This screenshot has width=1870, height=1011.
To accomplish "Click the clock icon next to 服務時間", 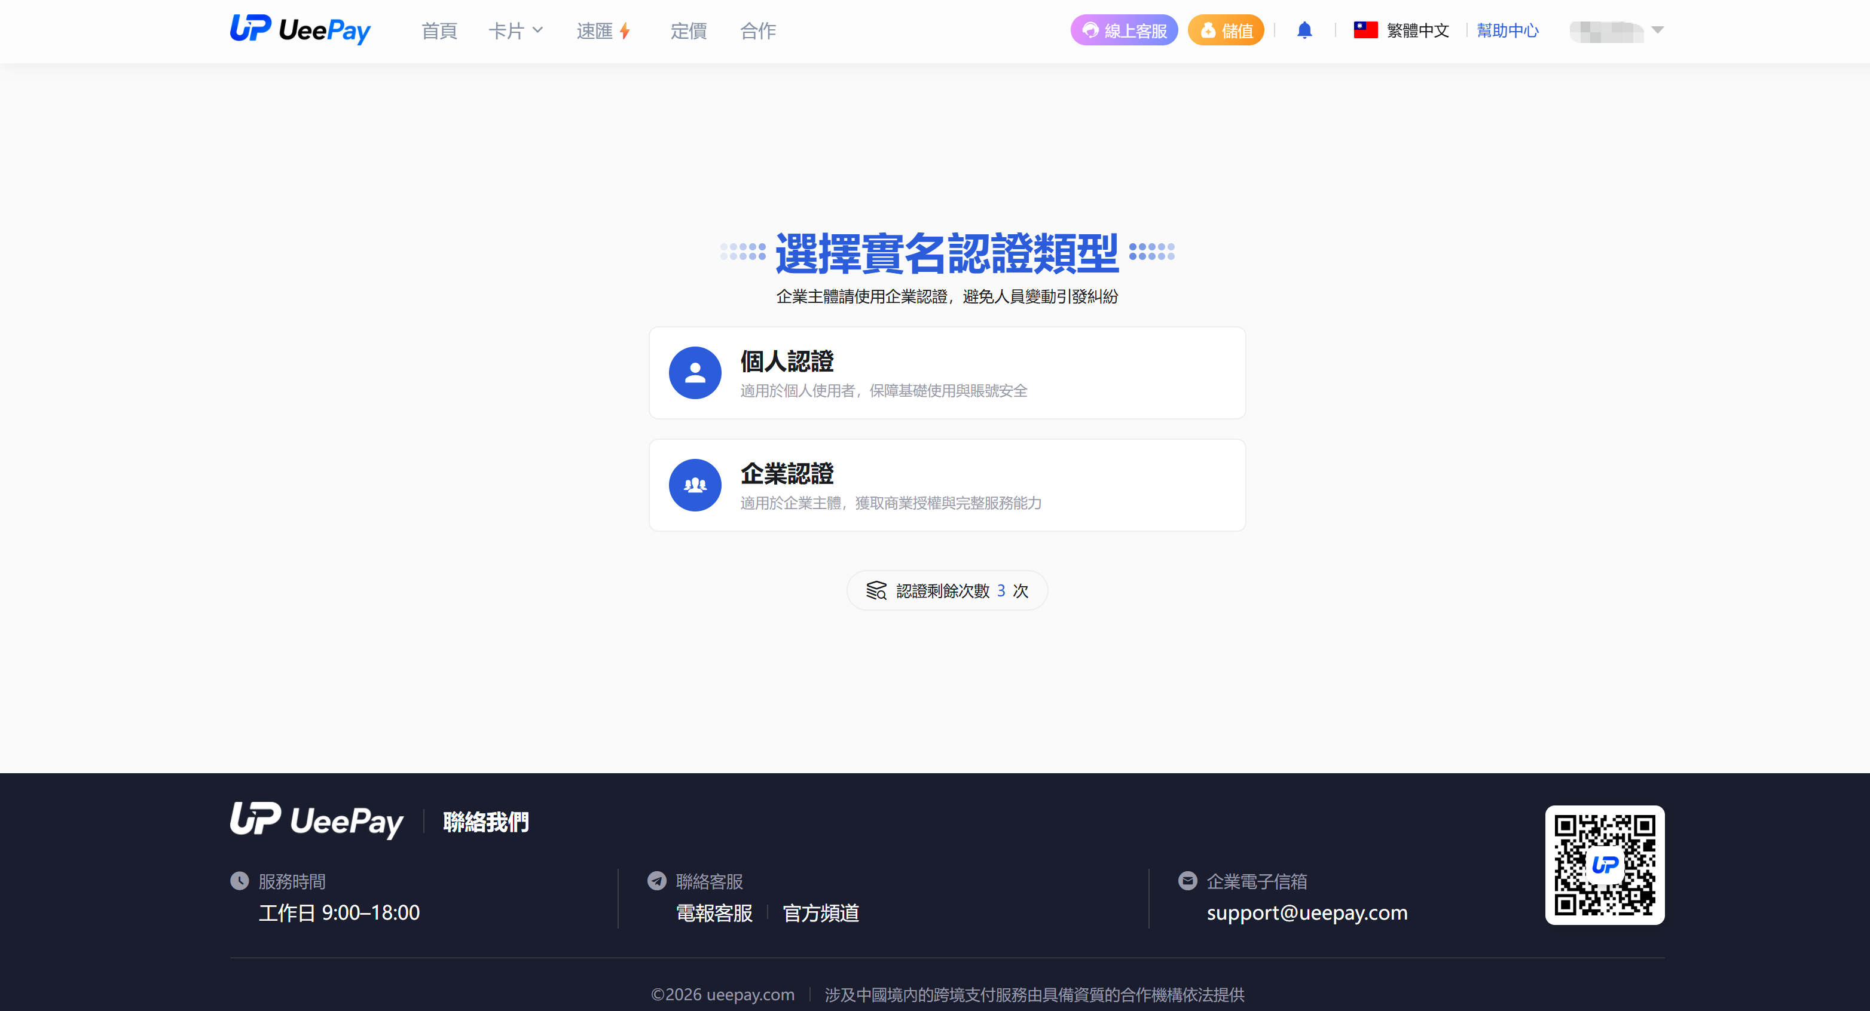I will point(240,880).
